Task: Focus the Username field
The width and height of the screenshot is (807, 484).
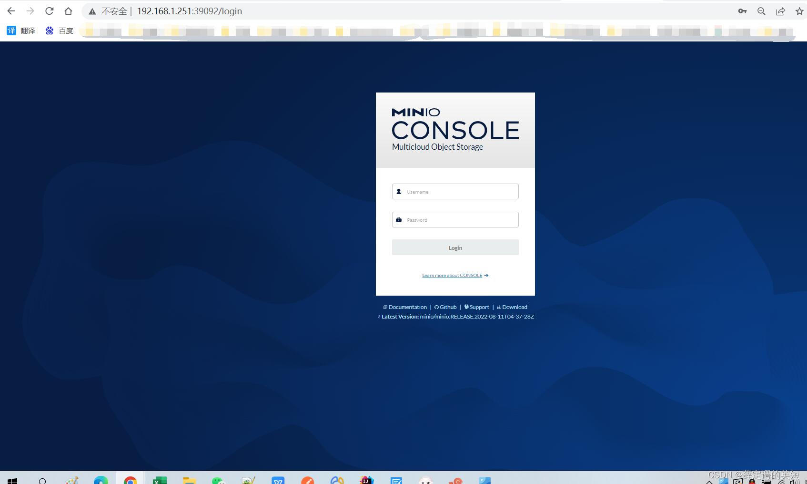Action: [x=455, y=191]
